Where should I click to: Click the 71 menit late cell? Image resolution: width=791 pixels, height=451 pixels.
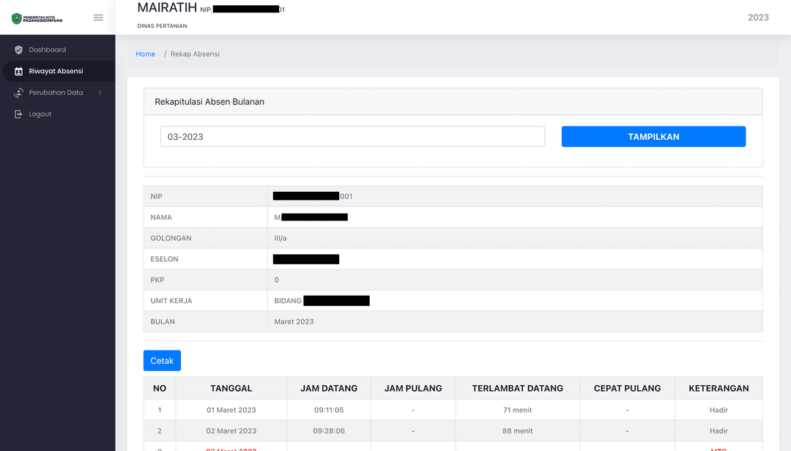(518, 410)
